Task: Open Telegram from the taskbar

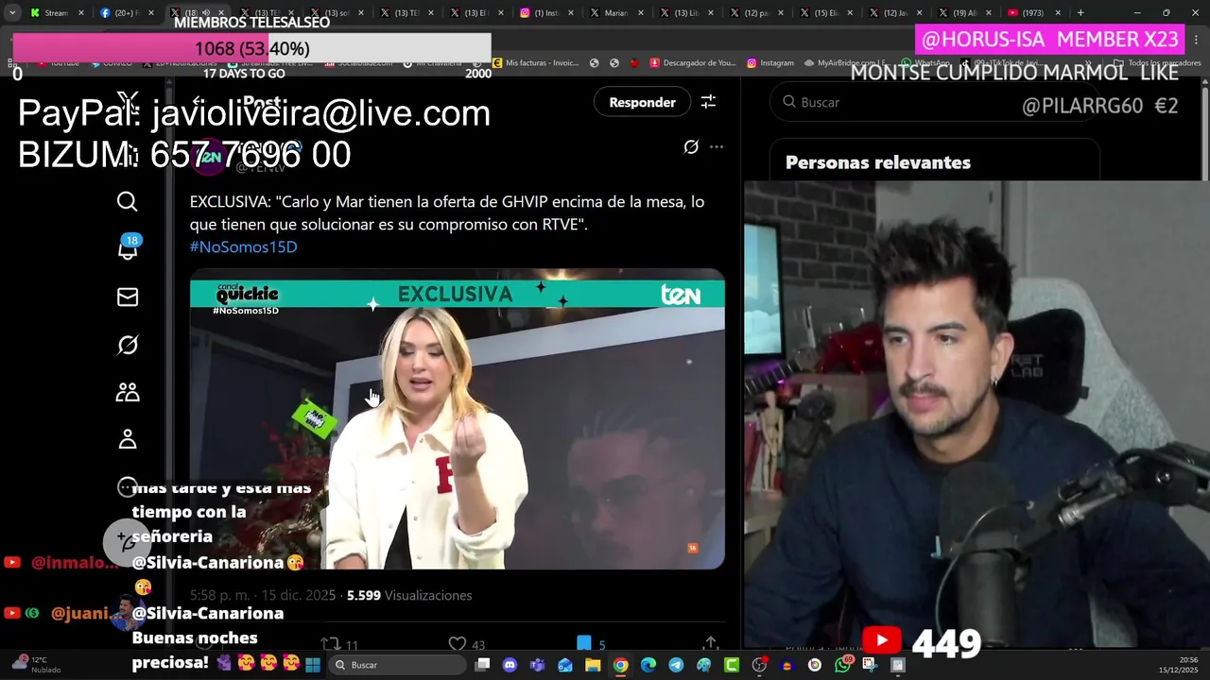Action: point(676,665)
